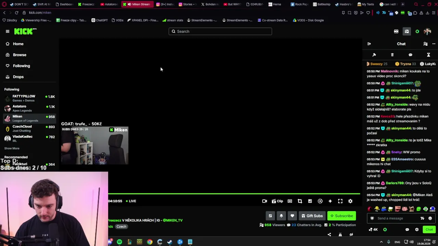Collapse the chat panel with the arrow icon
The width and height of the screenshot is (438, 246).
click(369, 44)
